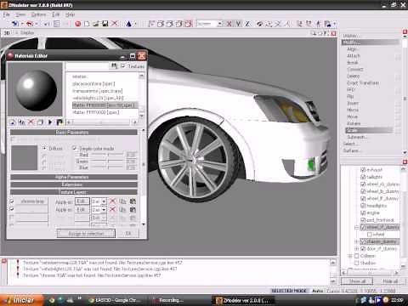Toggle Simple color mode checkbox
The width and height of the screenshot is (408, 306).
pyautogui.click(x=75, y=148)
